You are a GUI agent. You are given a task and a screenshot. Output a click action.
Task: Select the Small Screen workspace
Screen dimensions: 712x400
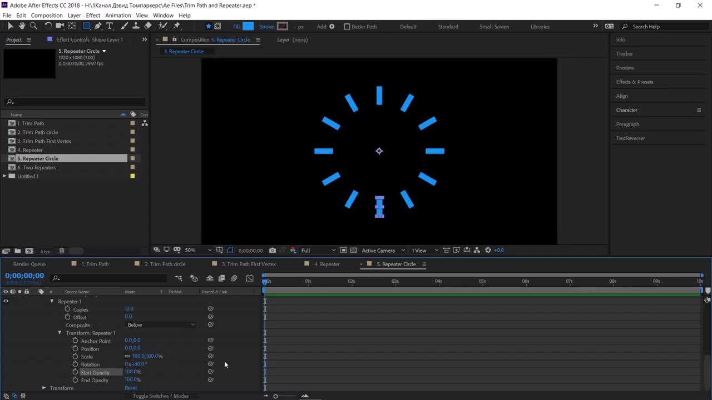coord(494,27)
